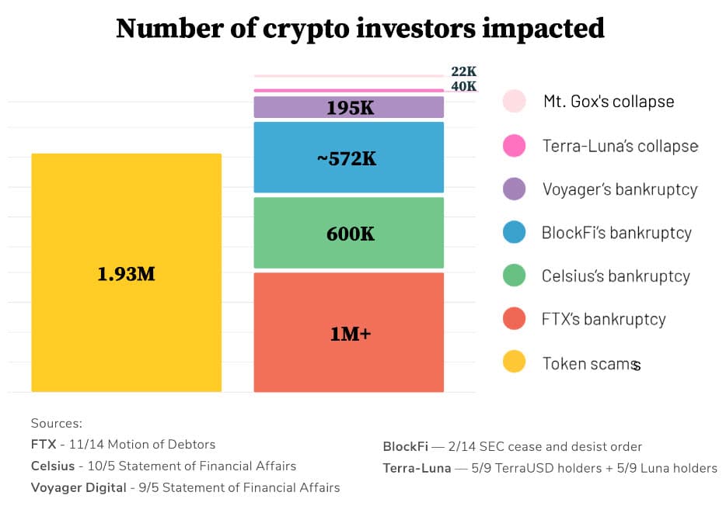Select the blue ~572K bar segment

click(x=348, y=158)
